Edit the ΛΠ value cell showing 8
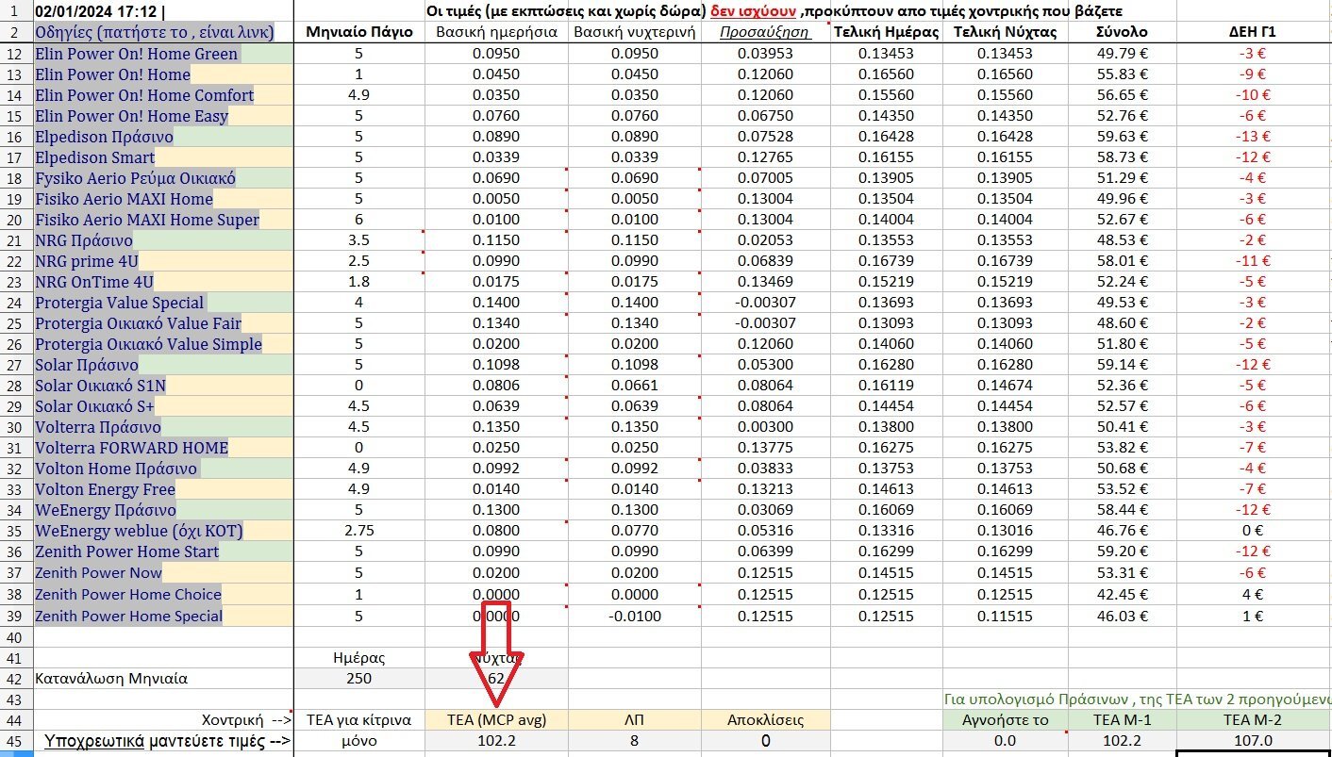Screen dimensions: 1332x757 [634, 741]
